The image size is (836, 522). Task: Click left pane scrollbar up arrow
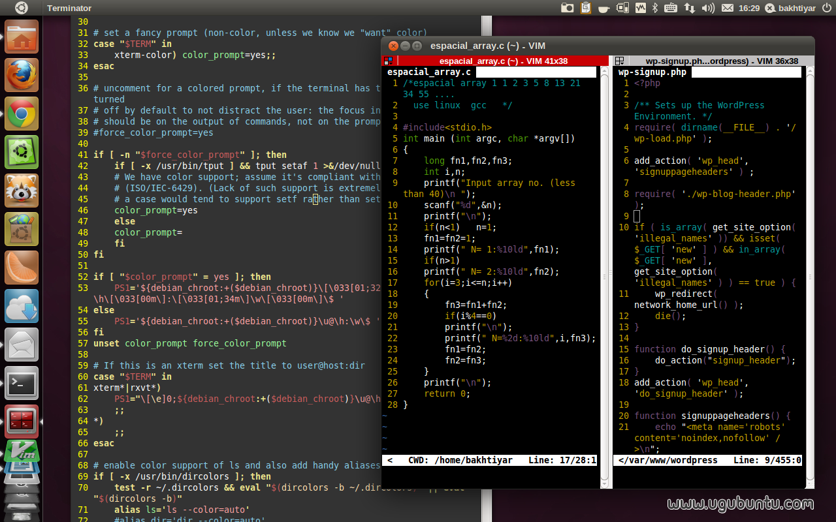(604, 70)
